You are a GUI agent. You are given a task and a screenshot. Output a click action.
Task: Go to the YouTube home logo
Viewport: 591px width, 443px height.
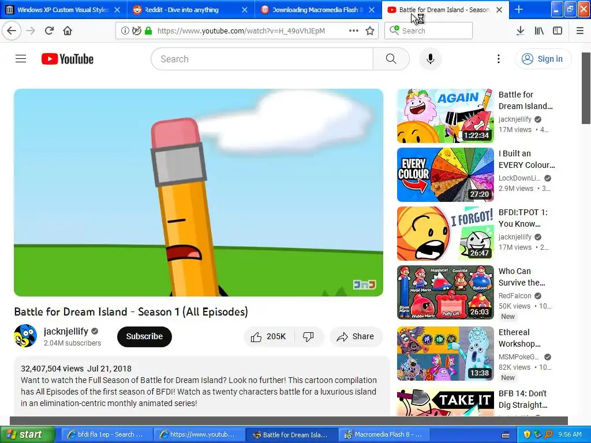(x=68, y=59)
